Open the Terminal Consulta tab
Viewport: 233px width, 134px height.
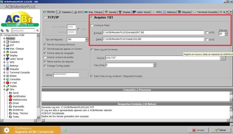pos(205,12)
